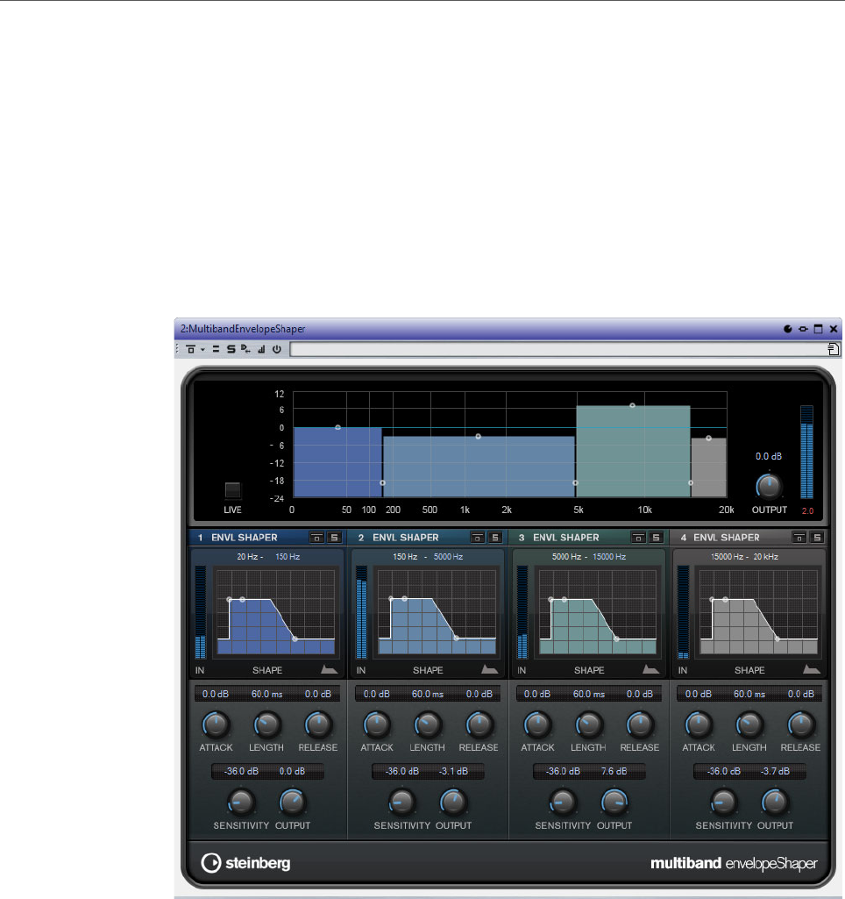Viewport: 845px width, 899px height.
Task: Click band 3 upper frequency value 15000 Hz
Action: click(609, 556)
